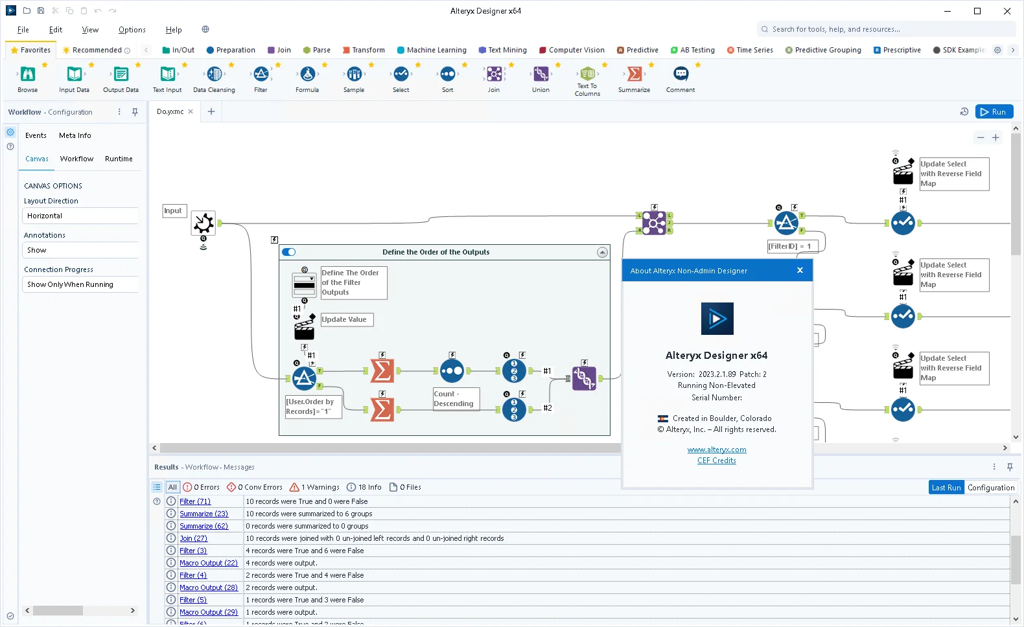
Task: Open workflow run history icon
Action: click(964, 112)
